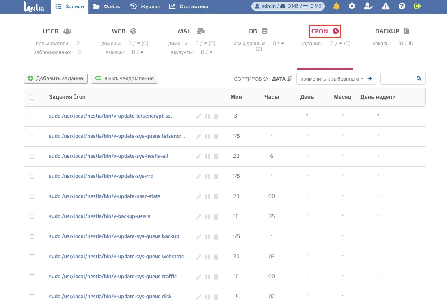447x301 pixels.
Task: Click the search magnifier icon
Action: (x=419, y=79)
